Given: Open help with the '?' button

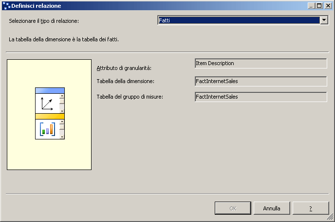Looking at the screenshot, I should [x=310, y=208].
